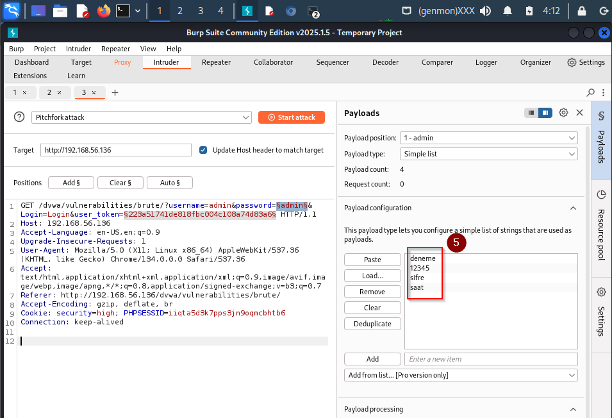Toggle Update Host header to match target
This screenshot has height=418, width=612.
(x=203, y=150)
